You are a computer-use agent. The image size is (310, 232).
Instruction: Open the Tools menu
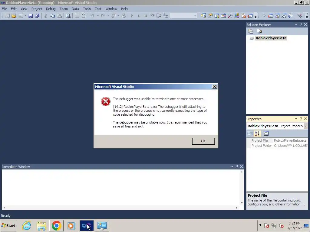click(87, 9)
